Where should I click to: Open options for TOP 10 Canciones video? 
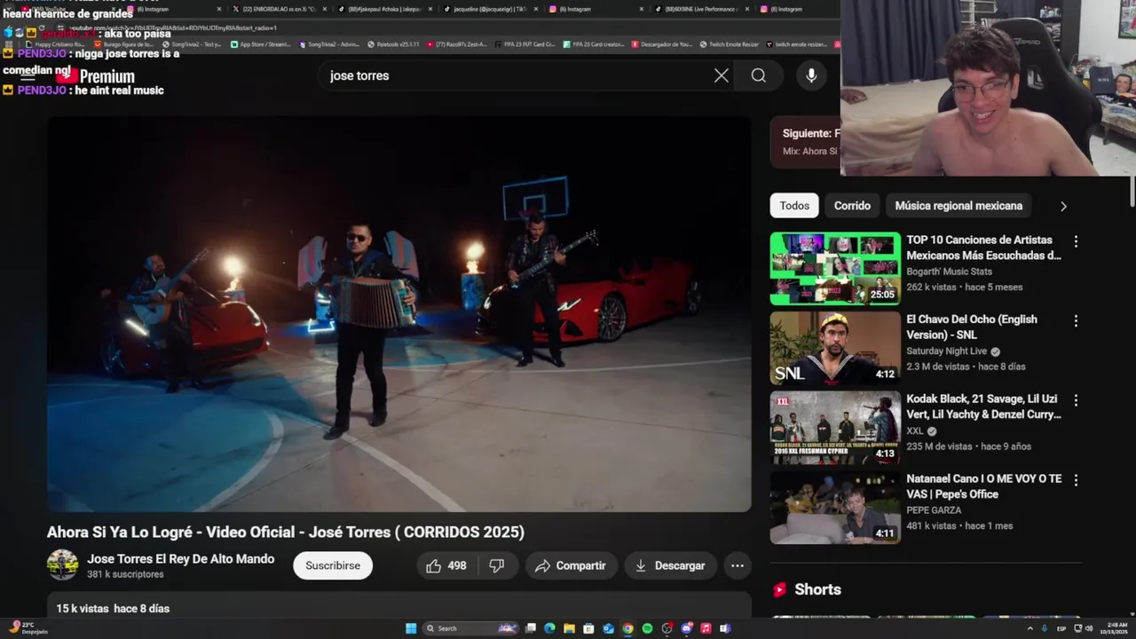1076,241
